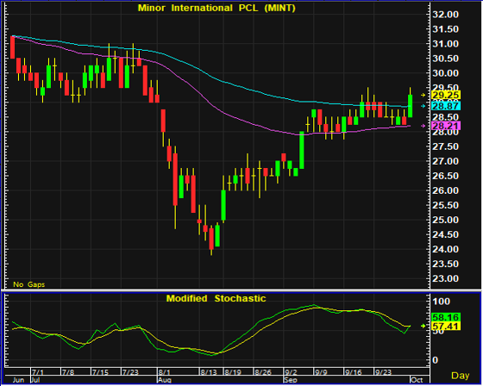Screen dimensions: 483x386
Task: Click the 32.00 price scale value
Action: [445, 15]
